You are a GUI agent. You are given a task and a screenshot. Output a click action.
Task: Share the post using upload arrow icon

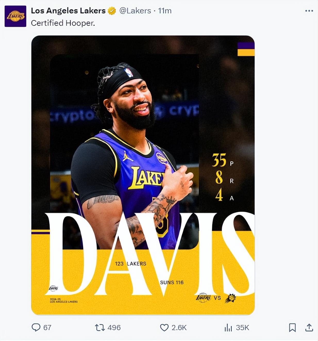pos(309,328)
